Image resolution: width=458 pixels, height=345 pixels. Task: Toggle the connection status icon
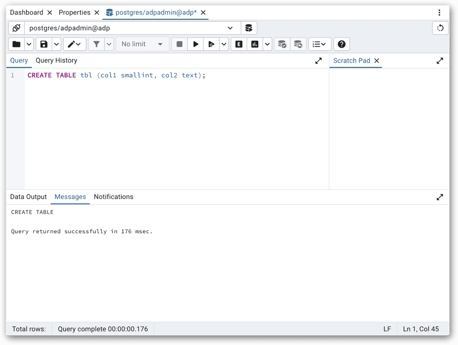pos(16,28)
